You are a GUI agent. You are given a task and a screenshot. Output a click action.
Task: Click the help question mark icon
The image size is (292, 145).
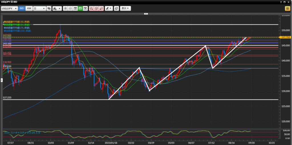click(x=280, y=2)
